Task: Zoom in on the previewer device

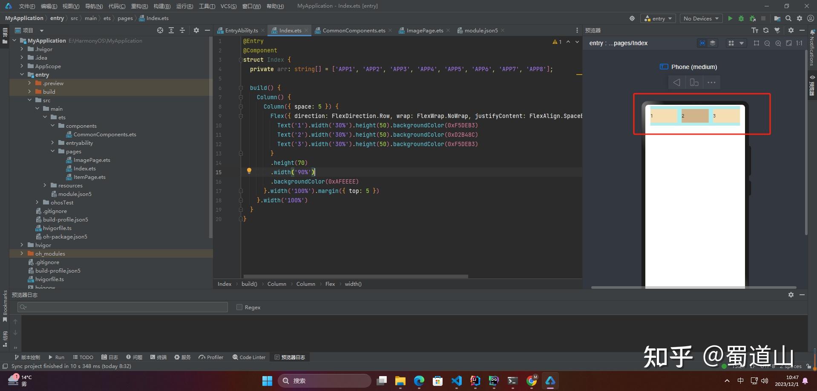Action: 778,43
